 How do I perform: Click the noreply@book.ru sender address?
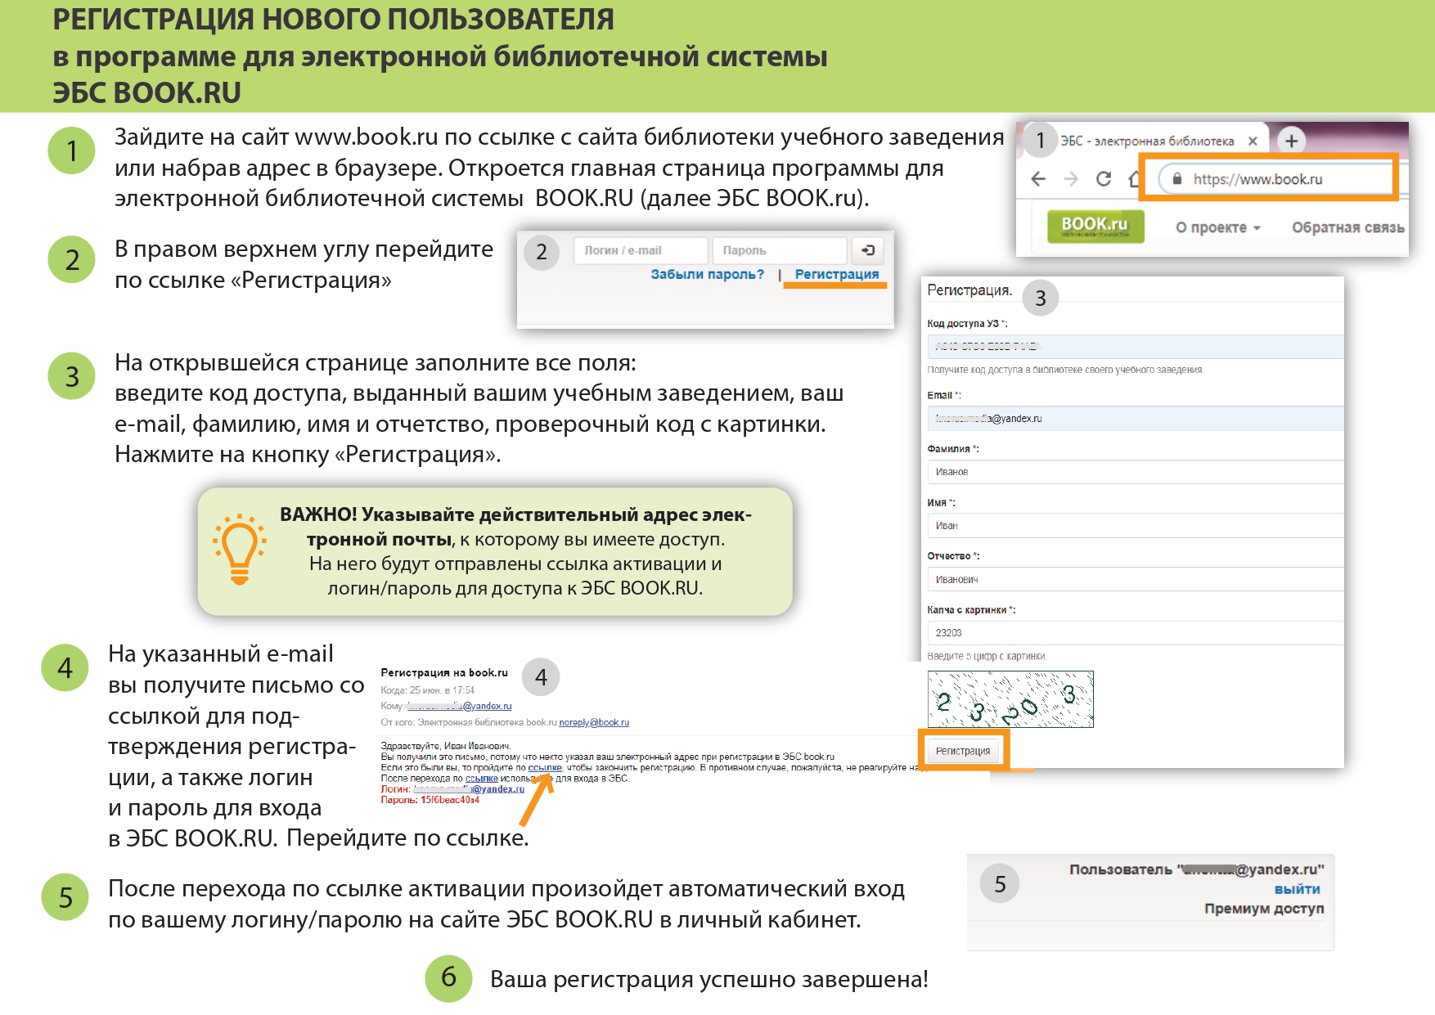tap(594, 722)
